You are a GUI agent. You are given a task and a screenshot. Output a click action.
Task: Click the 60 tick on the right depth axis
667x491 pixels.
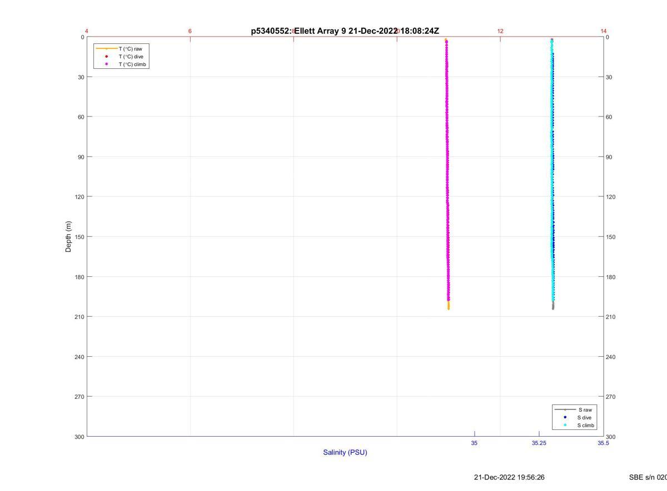(609, 117)
